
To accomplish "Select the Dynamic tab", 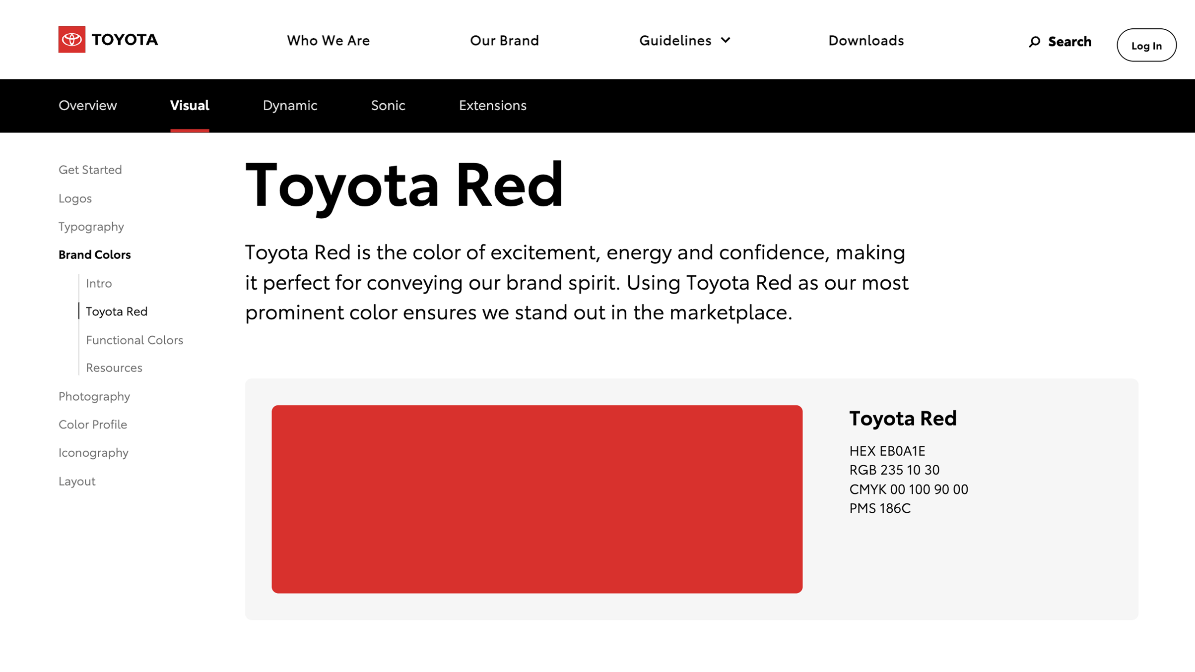I will pos(290,105).
